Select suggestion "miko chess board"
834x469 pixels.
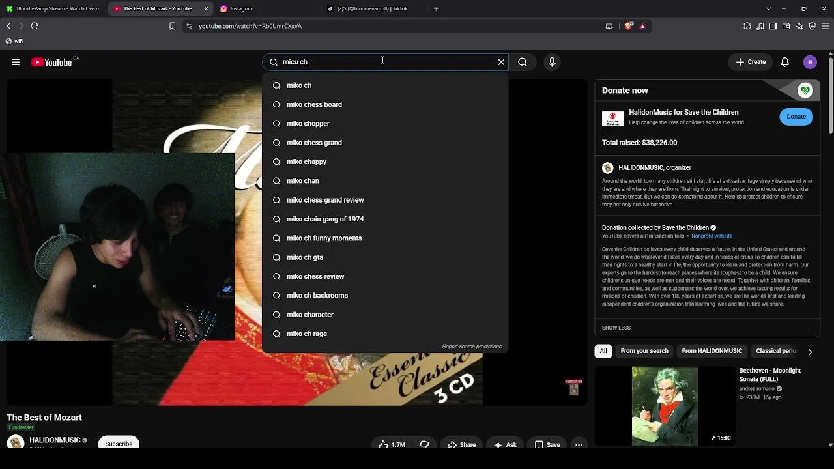pos(385,104)
